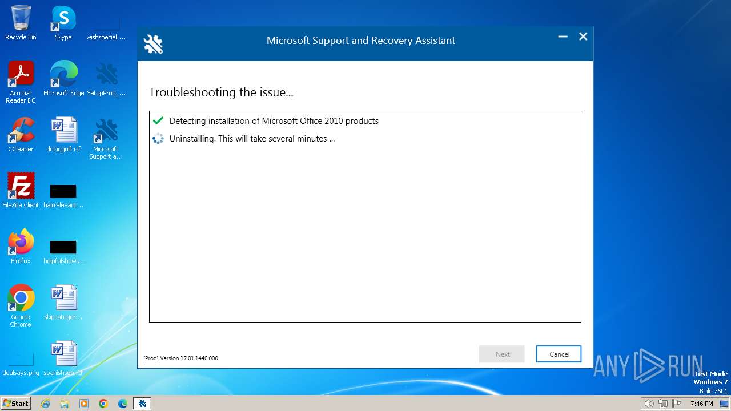Click Show Desktop strip at taskbar end
731x411 pixels.
[x=724, y=404]
